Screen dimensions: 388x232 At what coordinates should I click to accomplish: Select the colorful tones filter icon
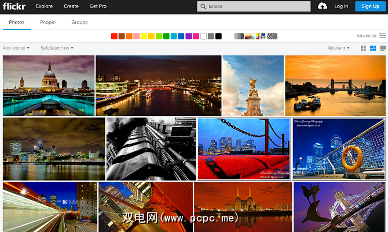[250, 36]
